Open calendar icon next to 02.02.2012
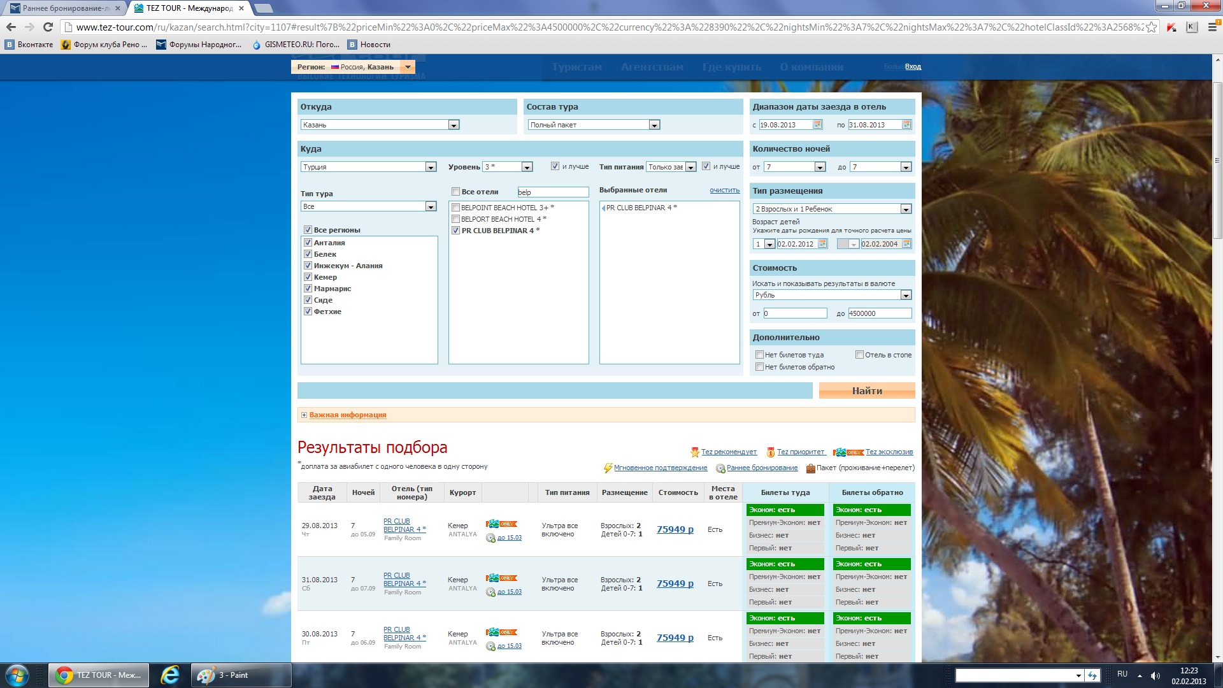The image size is (1223, 688). click(x=822, y=244)
